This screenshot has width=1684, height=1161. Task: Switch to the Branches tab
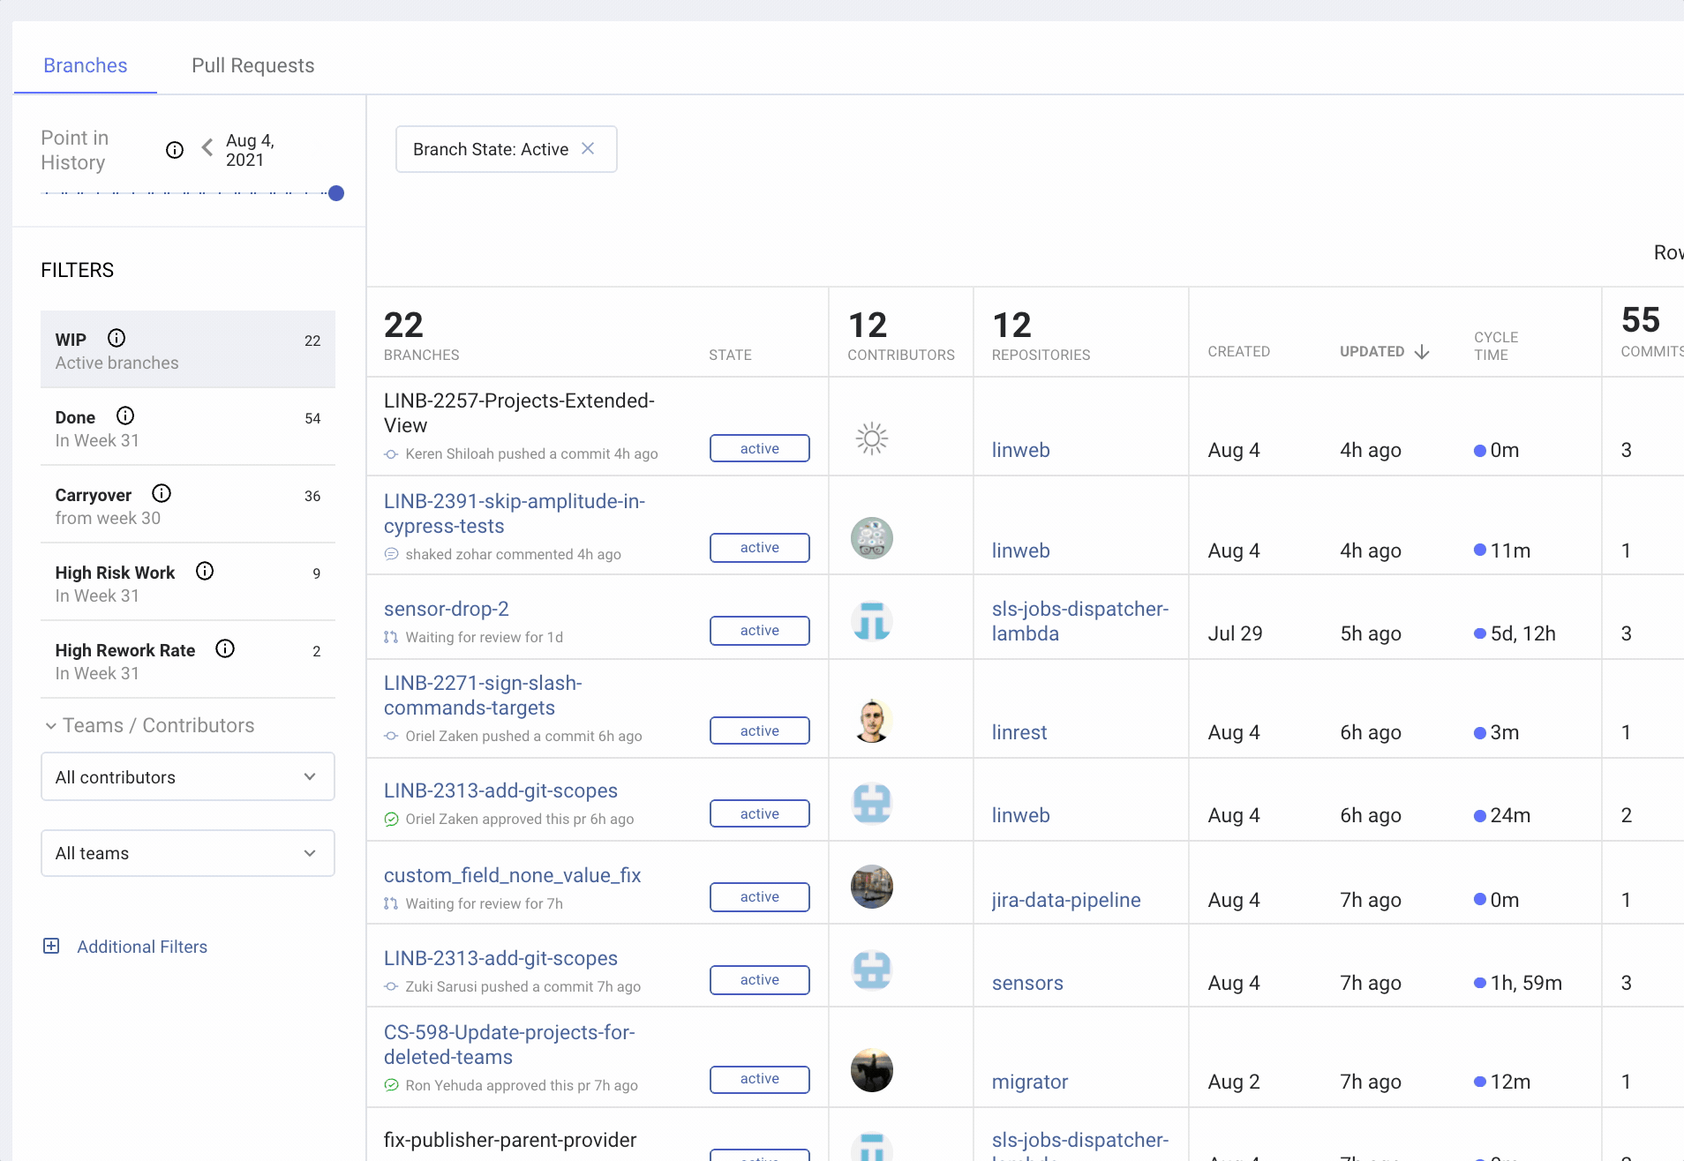point(85,65)
